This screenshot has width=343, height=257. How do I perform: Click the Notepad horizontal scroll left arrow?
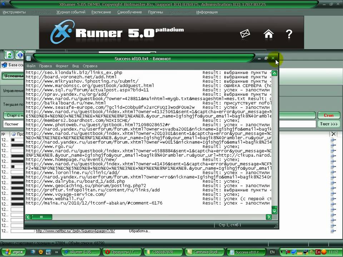point(28,217)
